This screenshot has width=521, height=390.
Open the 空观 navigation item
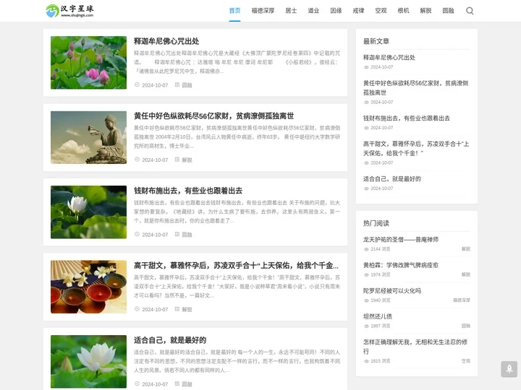[x=381, y=11]
